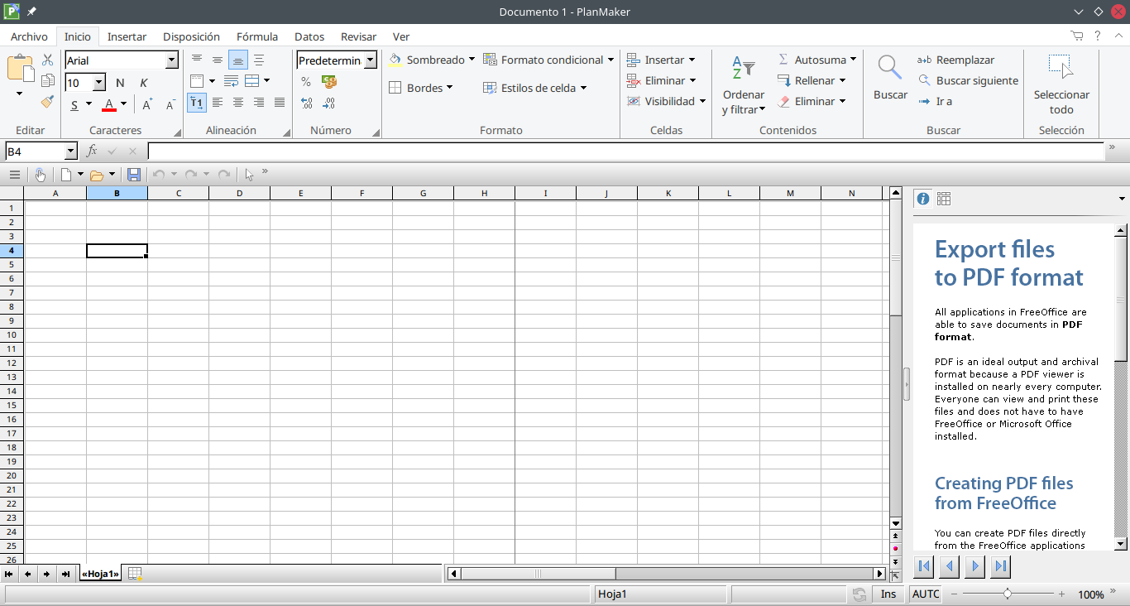The image size is (1130, 606).
Task: Align cell content to the top
Action: [x=197, y=60]
